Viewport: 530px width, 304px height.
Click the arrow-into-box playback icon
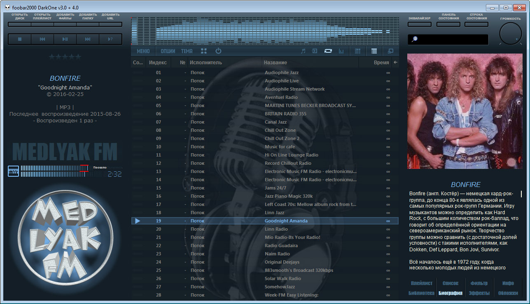(x=315, y=51)
